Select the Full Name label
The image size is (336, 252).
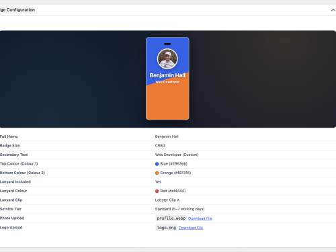9,136
